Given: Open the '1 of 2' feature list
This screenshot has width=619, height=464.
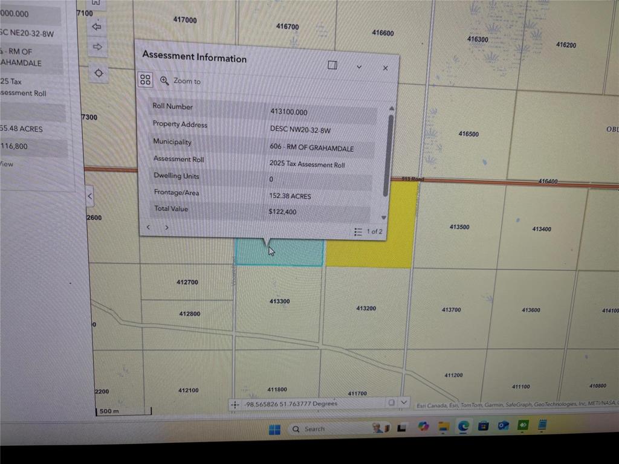Looking at the screenshot, I should pos(368,231).
